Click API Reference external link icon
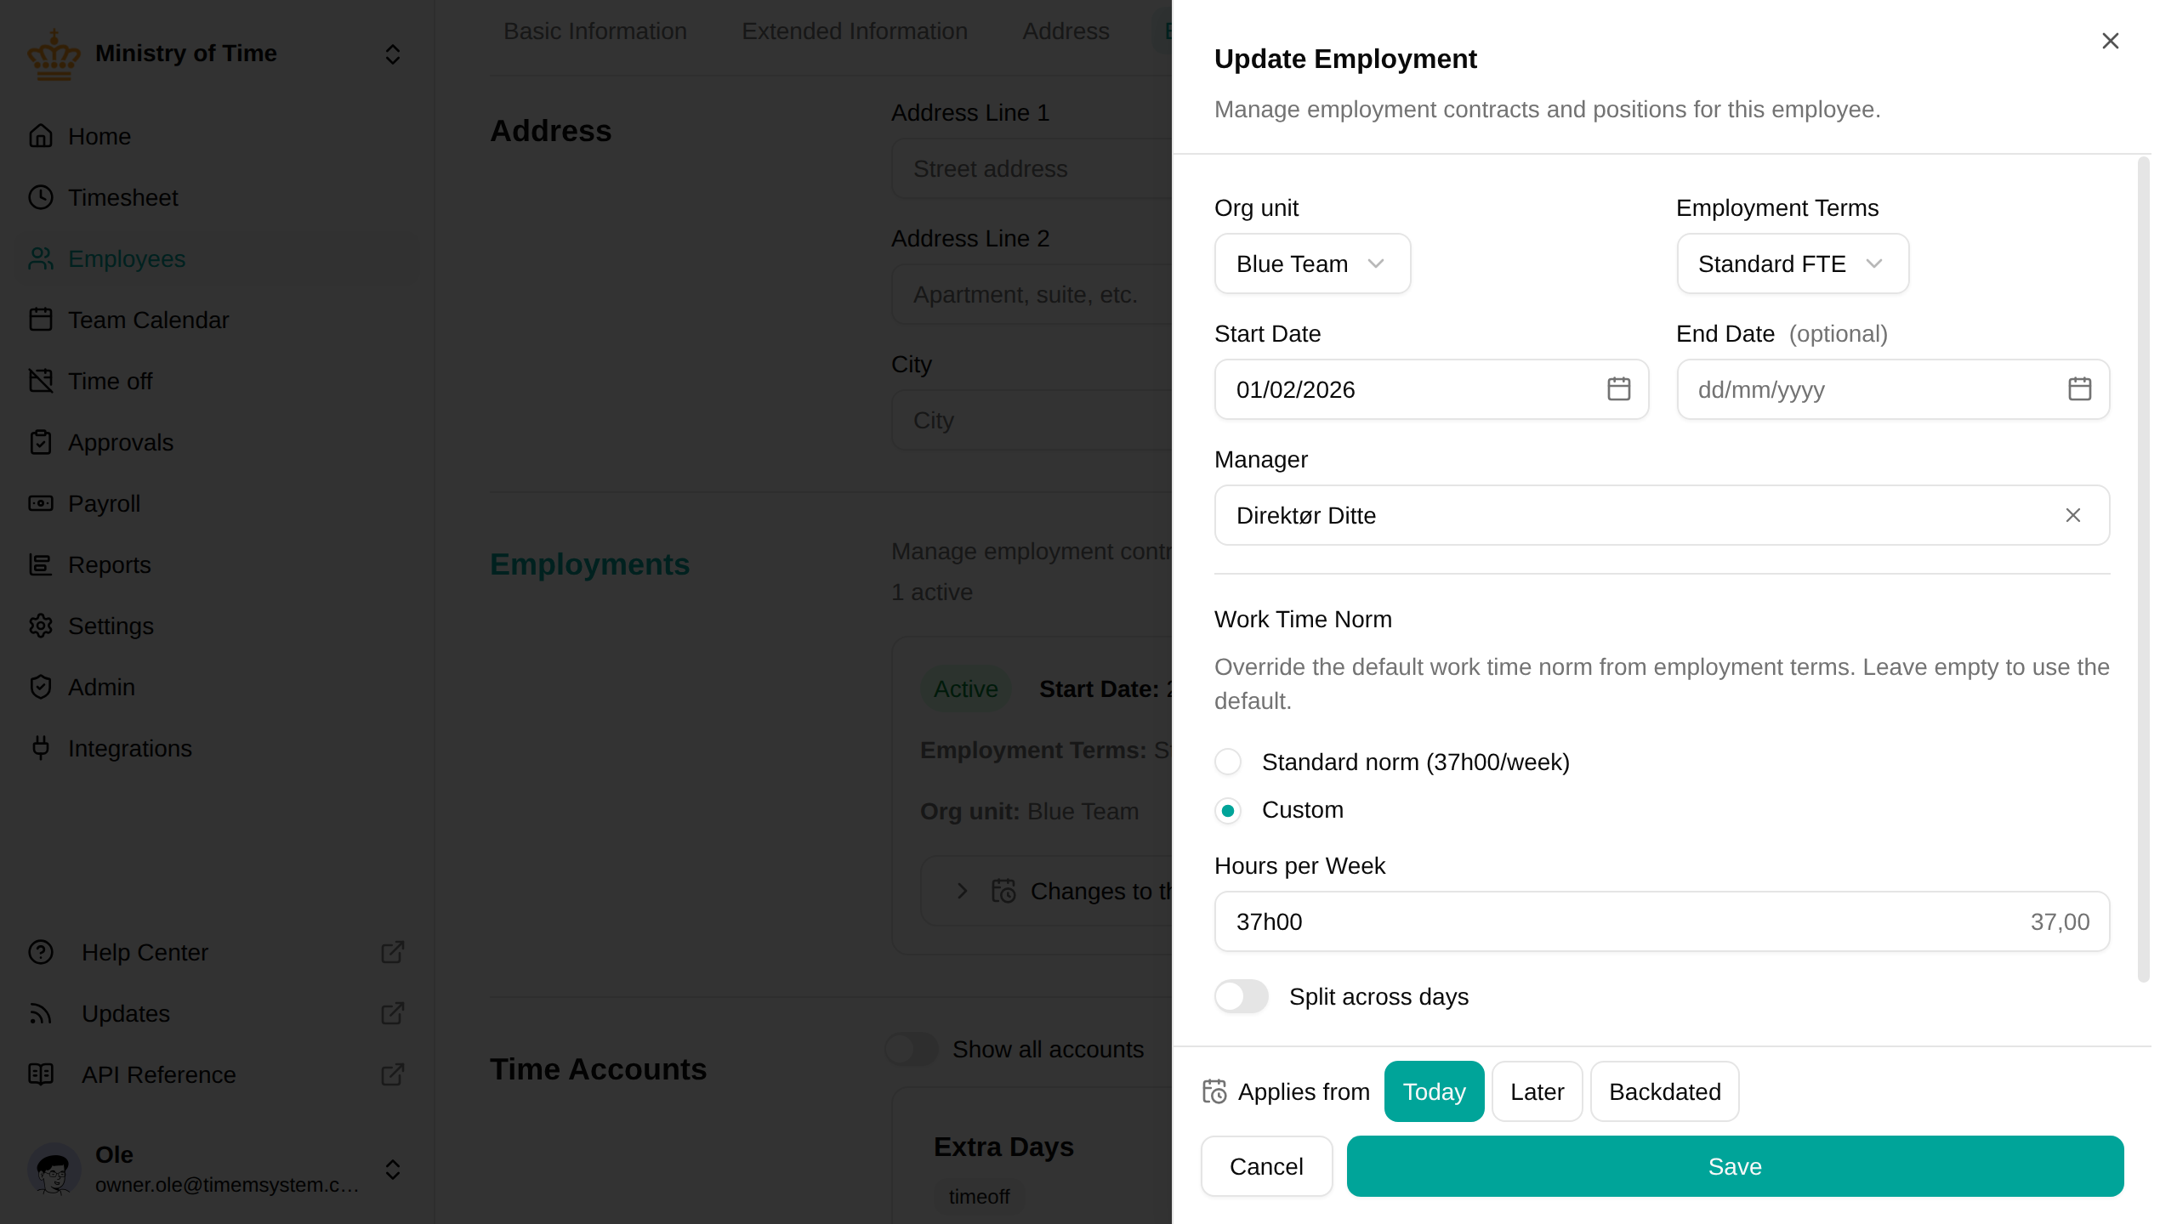This screenshot has height=1224, width=2177. coord(392,1074)
